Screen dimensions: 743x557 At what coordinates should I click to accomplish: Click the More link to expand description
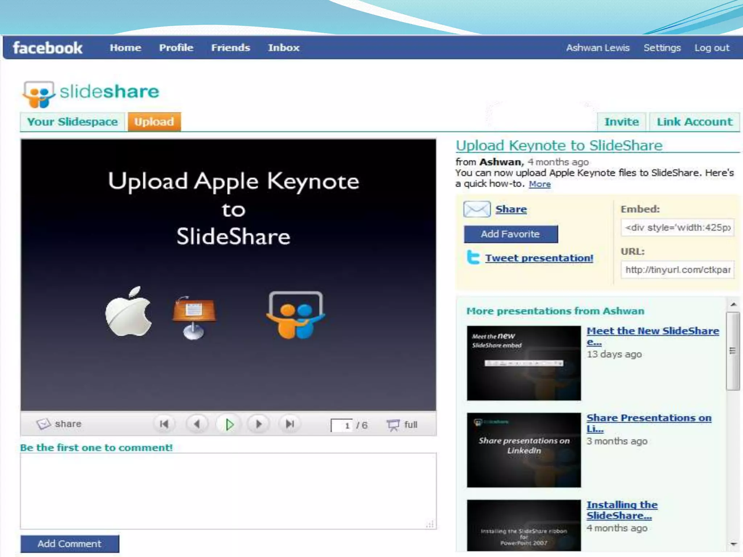(x=539, y=184)
